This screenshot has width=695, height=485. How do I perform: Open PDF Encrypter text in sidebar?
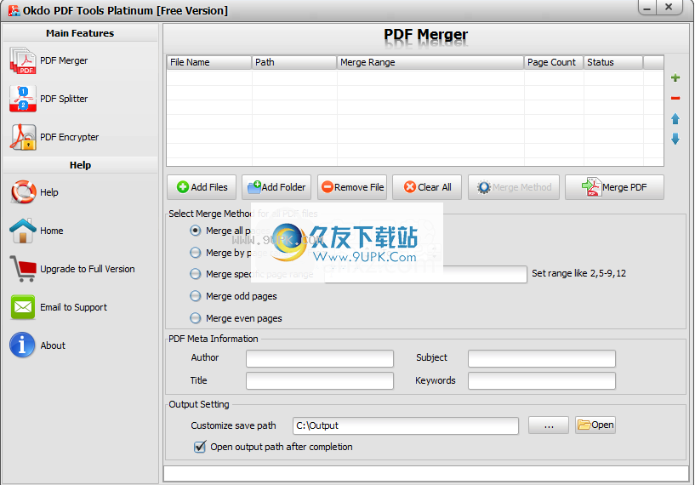(x=70, y=137)
